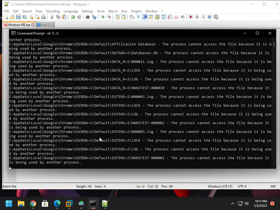Open the Language menu

point(71,11)
